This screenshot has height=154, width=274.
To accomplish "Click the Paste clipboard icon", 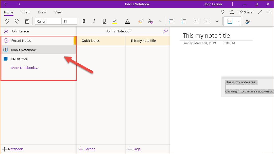I will [x=27, y=21].
